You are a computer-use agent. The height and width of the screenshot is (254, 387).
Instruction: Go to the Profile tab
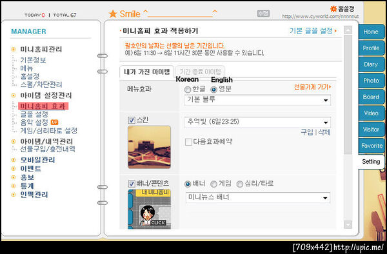tap(371, 48)
